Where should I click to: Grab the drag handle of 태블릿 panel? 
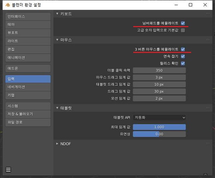208,108
